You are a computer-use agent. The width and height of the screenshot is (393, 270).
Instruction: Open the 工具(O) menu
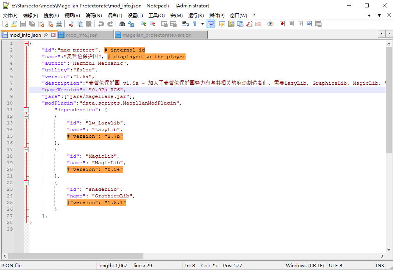(157, 16)
